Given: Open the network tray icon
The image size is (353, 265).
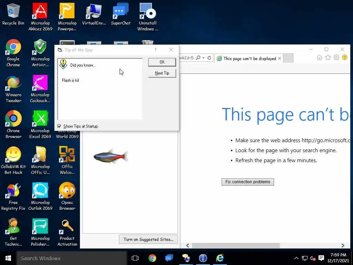Looking at the screenshot, I should pos(305,258).
